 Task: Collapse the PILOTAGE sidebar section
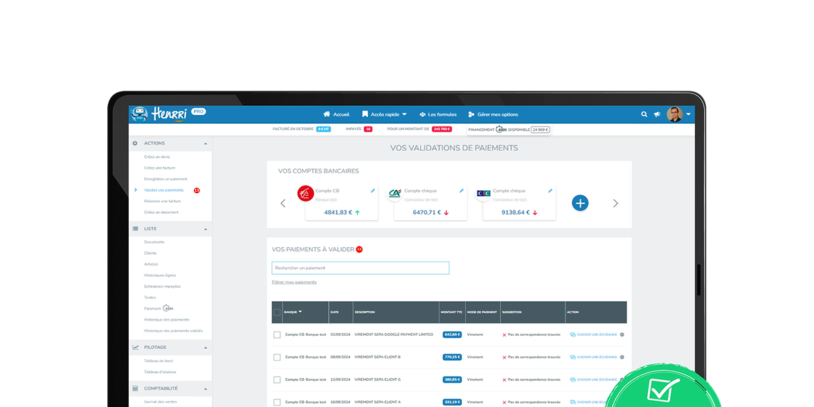tap(205, 347)
